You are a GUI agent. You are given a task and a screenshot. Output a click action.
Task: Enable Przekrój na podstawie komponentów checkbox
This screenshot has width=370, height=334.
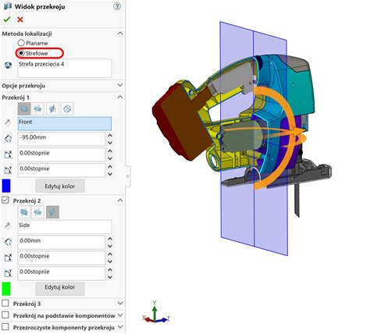[5, 315]
